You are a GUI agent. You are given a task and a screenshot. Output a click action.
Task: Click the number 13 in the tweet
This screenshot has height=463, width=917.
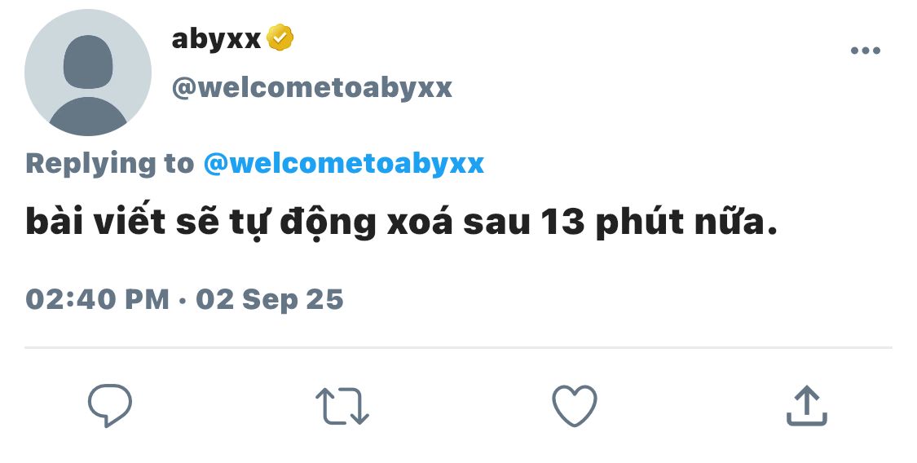pyautogui.click(x=562, y=223)
